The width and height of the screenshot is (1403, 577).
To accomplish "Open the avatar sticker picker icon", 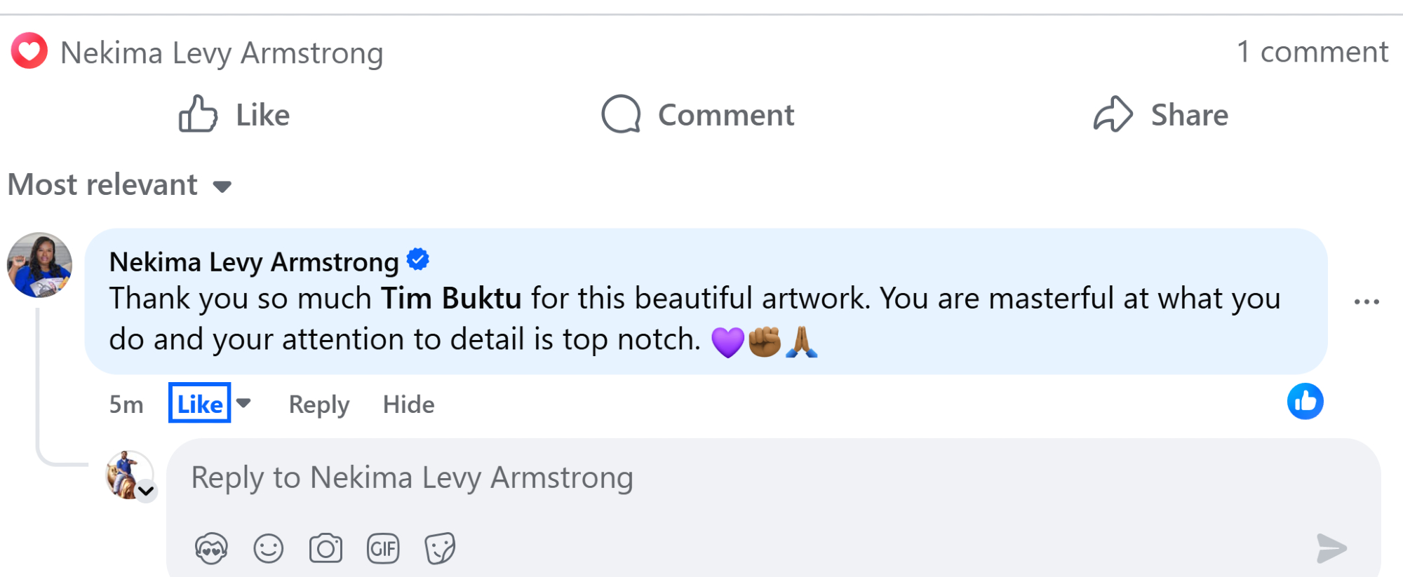I will pyautogui.click(x=211, y=548).
